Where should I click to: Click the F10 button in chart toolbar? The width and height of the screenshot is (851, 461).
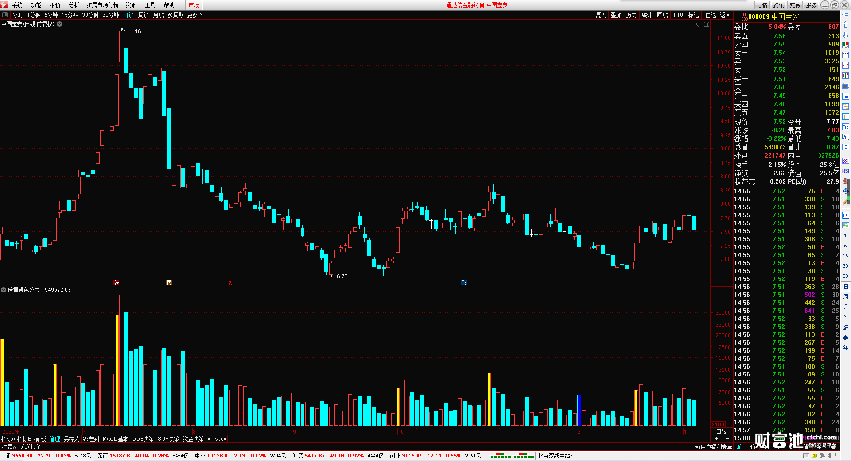678,15
